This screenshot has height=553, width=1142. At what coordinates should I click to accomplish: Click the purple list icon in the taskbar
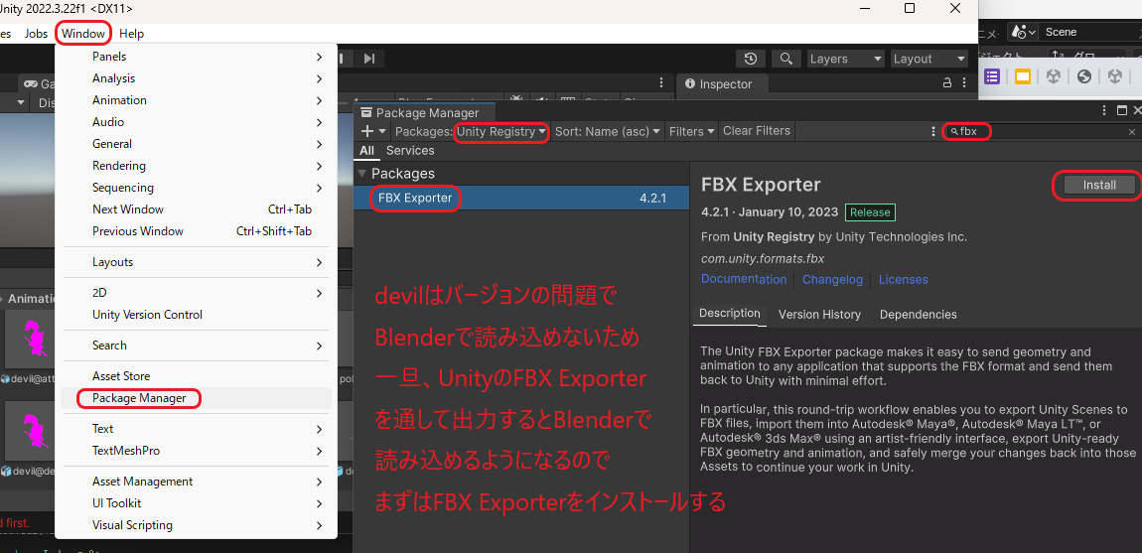[991, 76]
